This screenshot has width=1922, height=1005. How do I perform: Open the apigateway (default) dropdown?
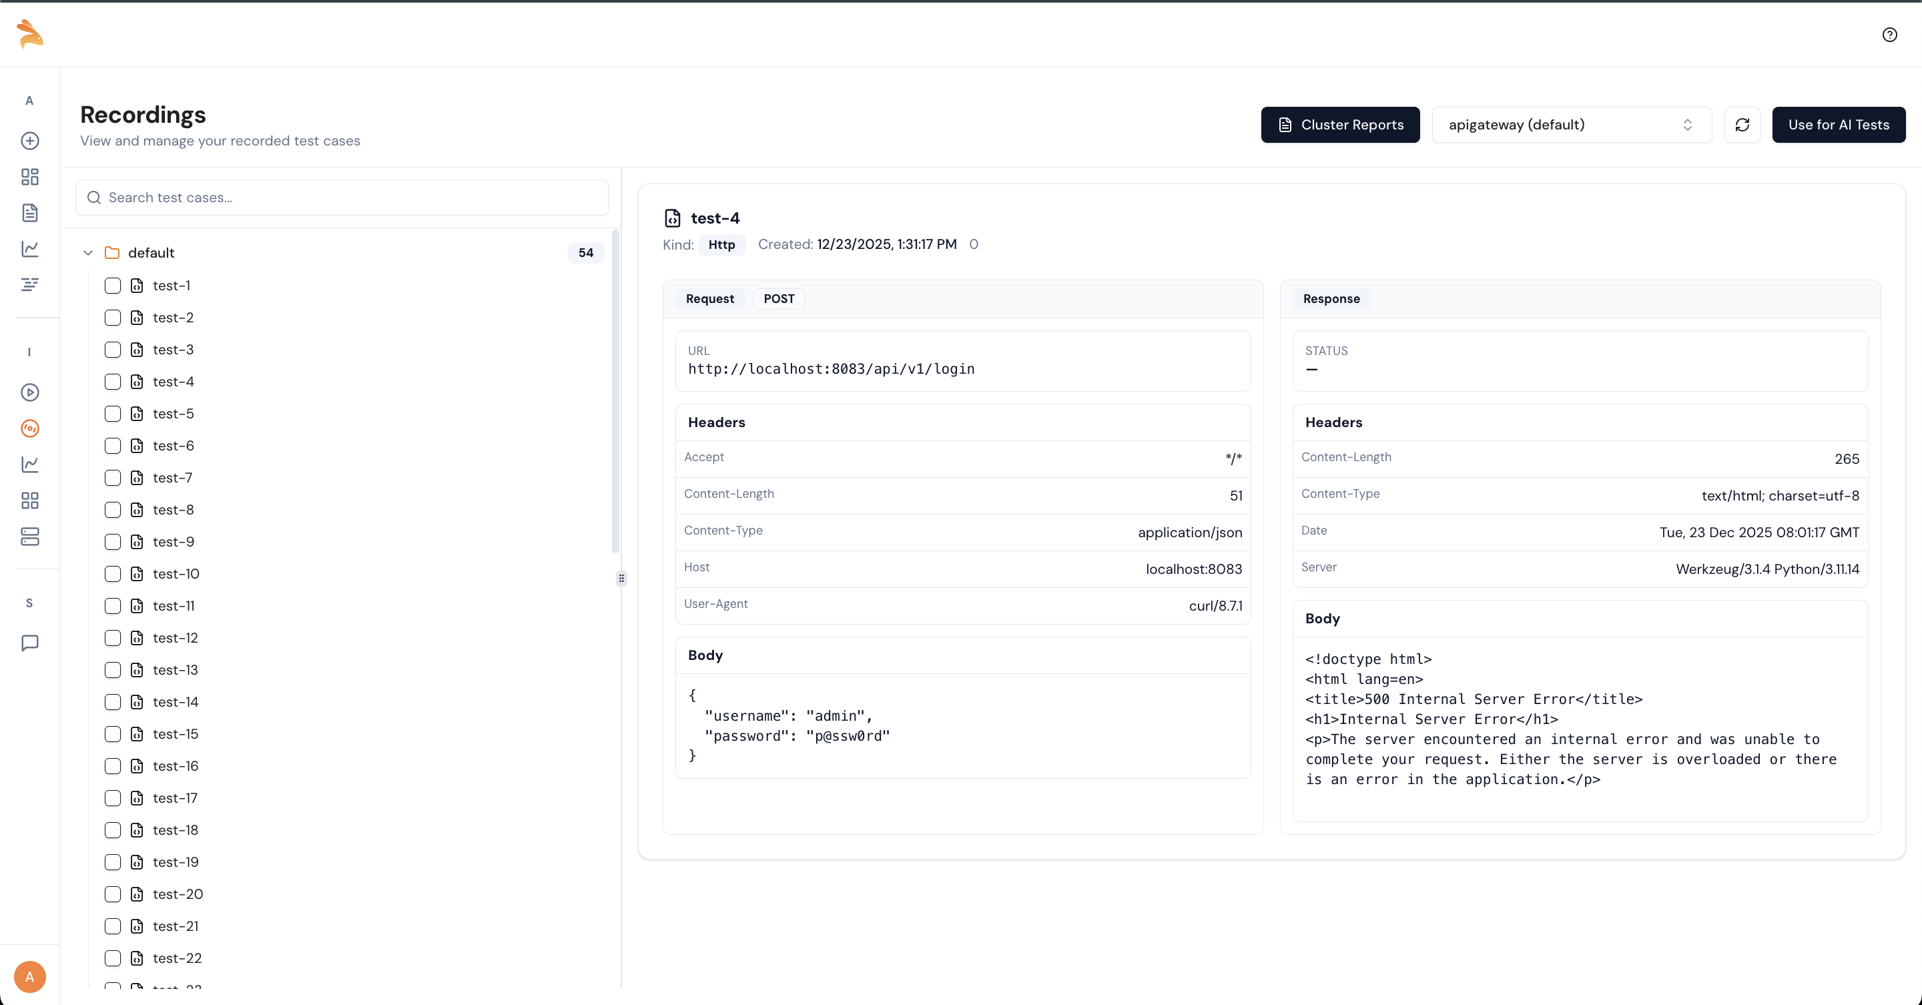click(1570, 125)
